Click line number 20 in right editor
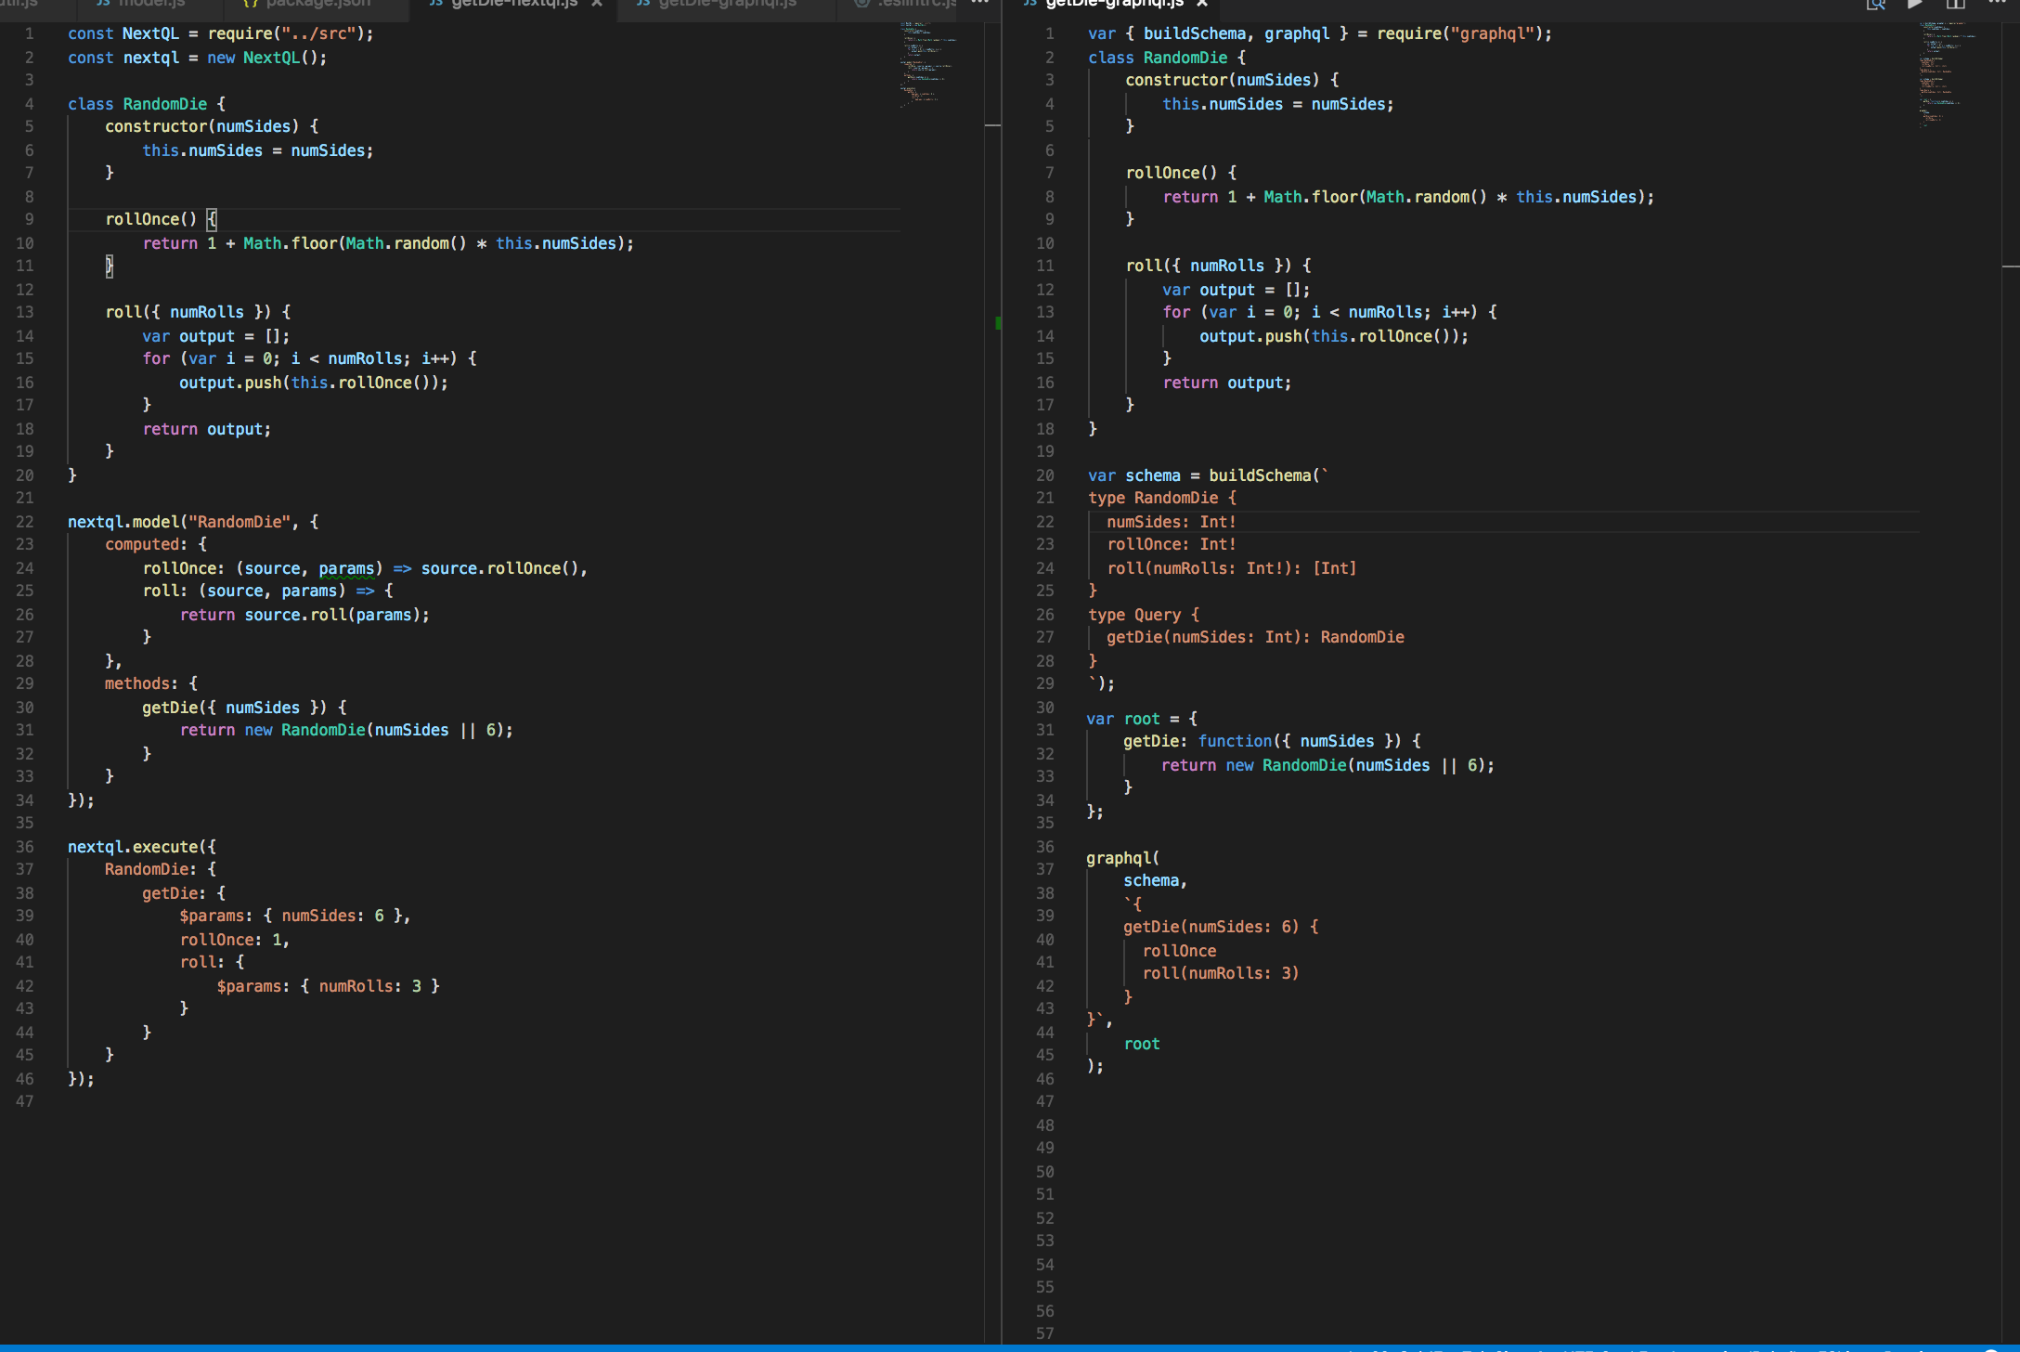The width and height of the screenshot is (2020, 1352). tap(1045, 475)
